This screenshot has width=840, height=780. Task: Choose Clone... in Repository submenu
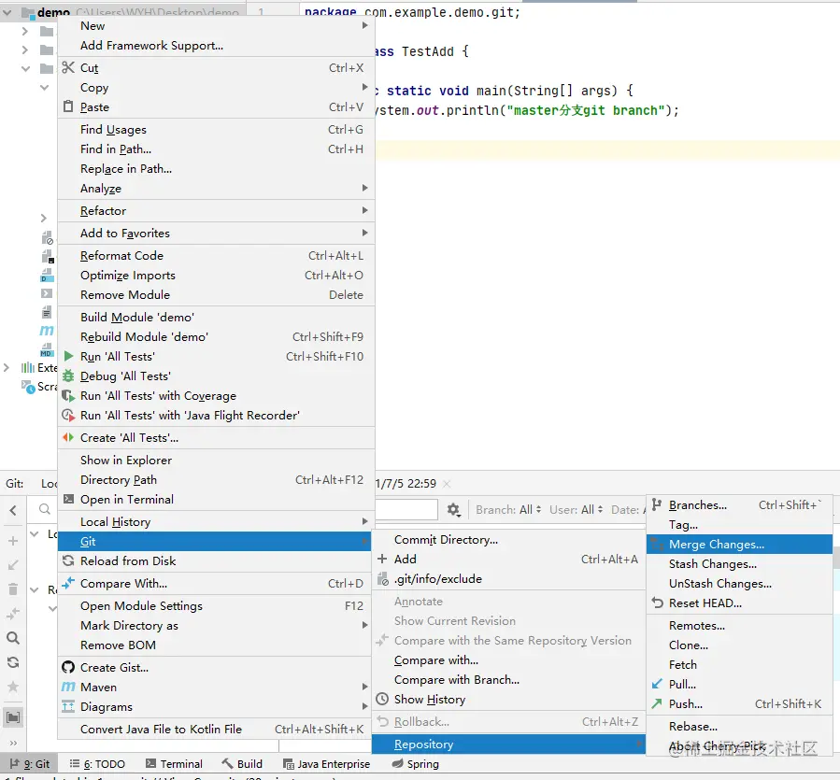coord(739,645)
